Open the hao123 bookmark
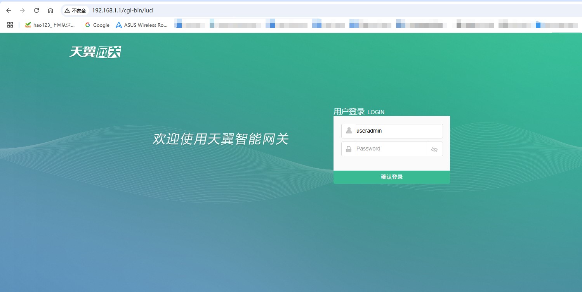Image resolution: width=582 pixels, height=292 pixels. (x=50, y=25)
